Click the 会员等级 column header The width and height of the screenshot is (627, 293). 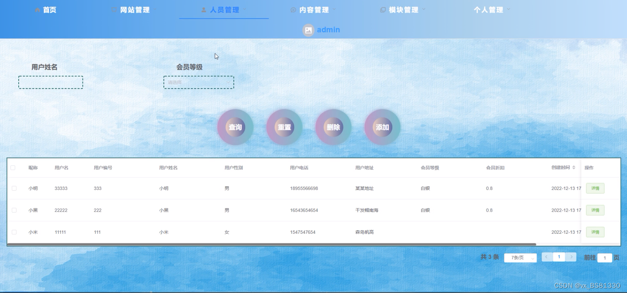430,168
